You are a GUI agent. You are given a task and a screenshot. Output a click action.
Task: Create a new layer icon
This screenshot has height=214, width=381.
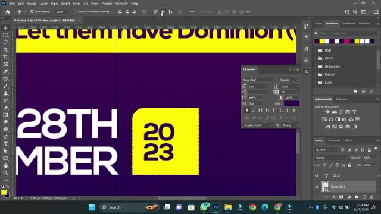pyautogui.click(x=364, y=197)
